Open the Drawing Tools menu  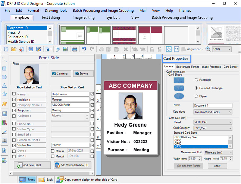(56, 11)
